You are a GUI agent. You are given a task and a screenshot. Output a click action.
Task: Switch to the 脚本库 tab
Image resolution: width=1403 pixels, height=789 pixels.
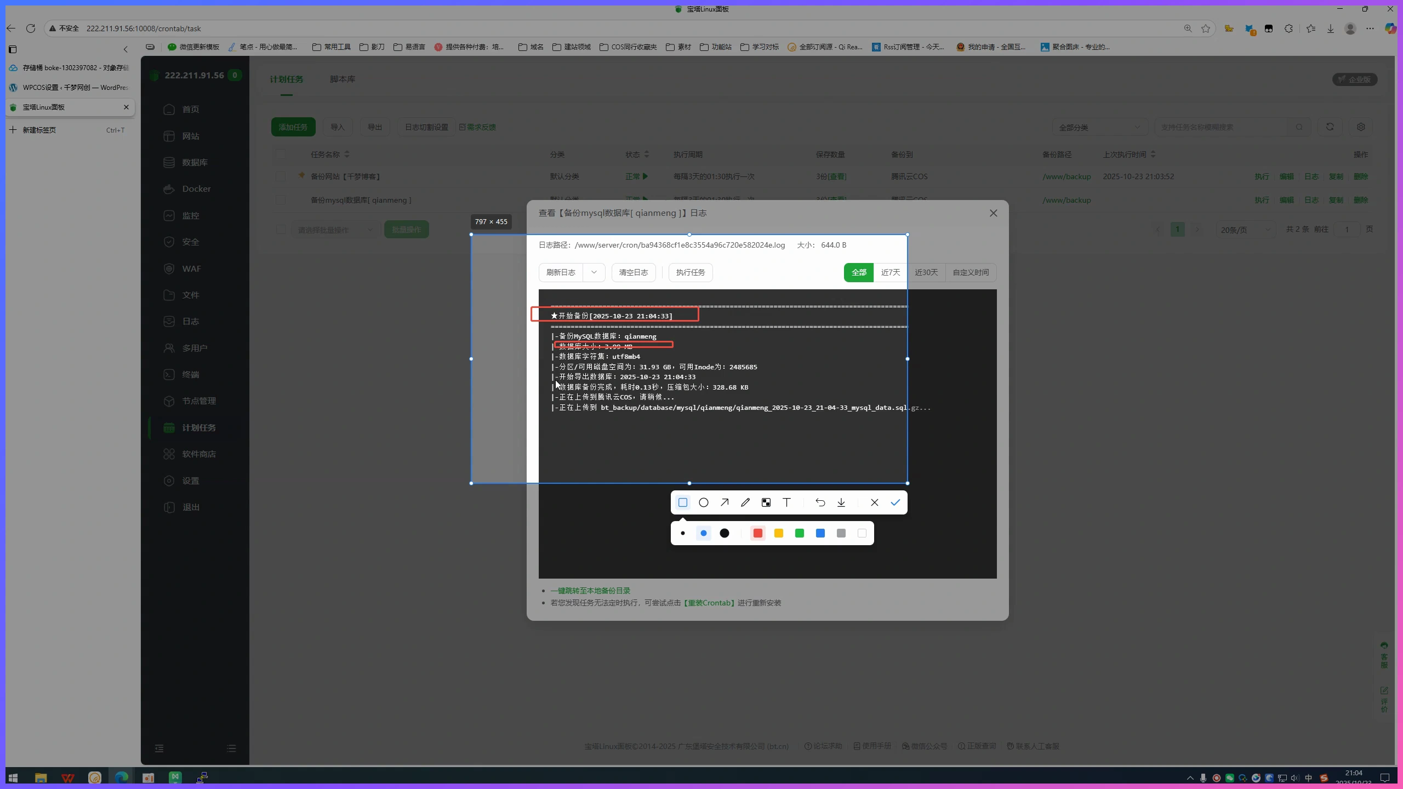pyautogui.click(x=343, y=79)
